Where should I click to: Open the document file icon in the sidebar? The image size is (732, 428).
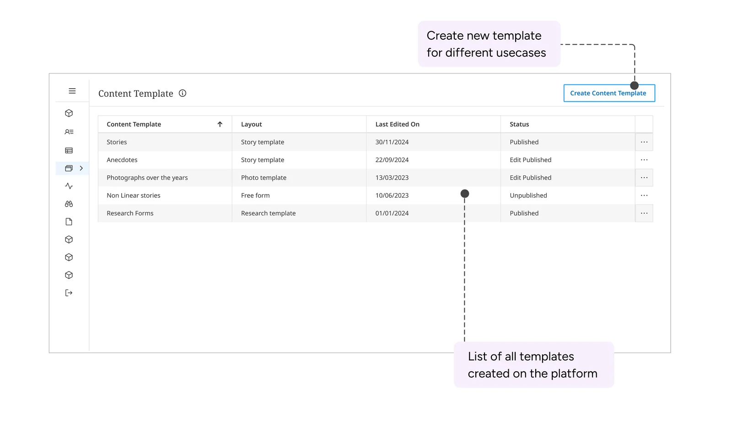[69, 222]
